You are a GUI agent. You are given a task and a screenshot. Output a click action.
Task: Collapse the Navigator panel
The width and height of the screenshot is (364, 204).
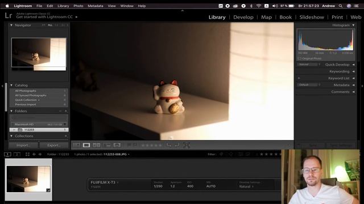click(x=11, y=25)
